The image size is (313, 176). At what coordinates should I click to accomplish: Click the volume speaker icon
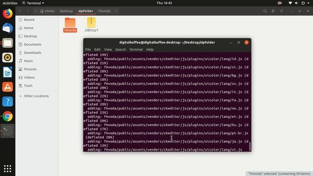point(297,3)
